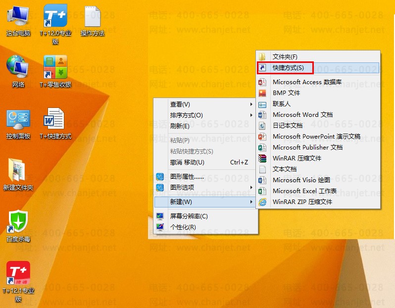Click the Ctrl+Z shortcut text in the menu
Screen dimensions: 395x308
coord(239,162)
